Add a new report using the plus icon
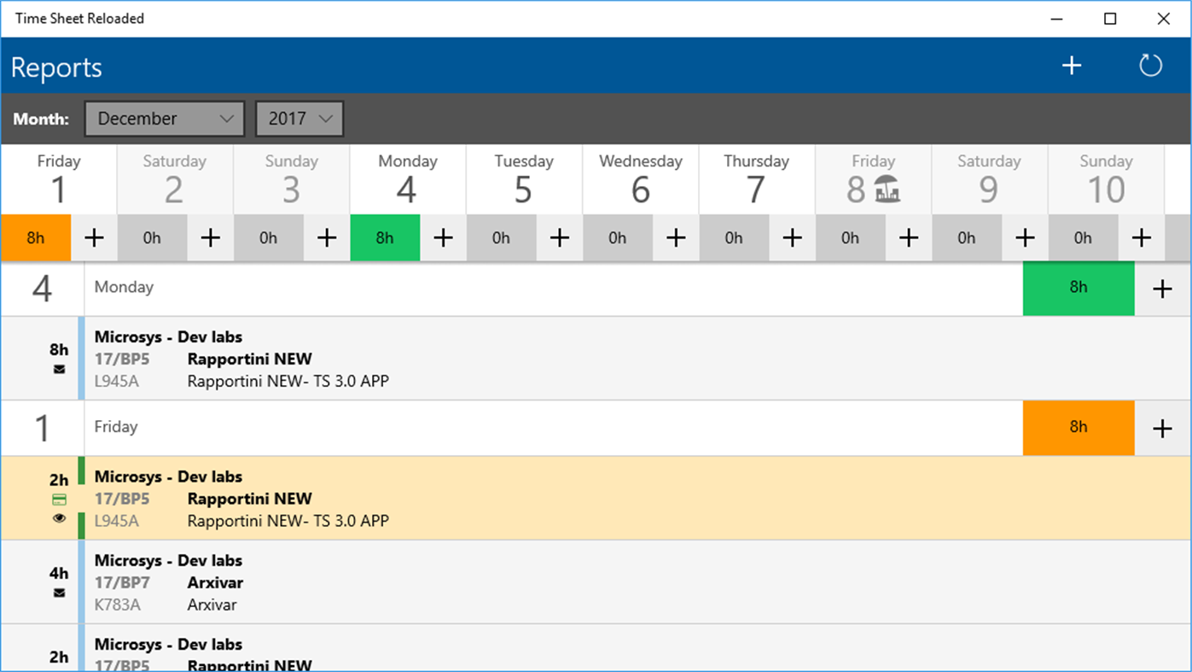This screenshot has width=1192, height=672. [1071, 65]
